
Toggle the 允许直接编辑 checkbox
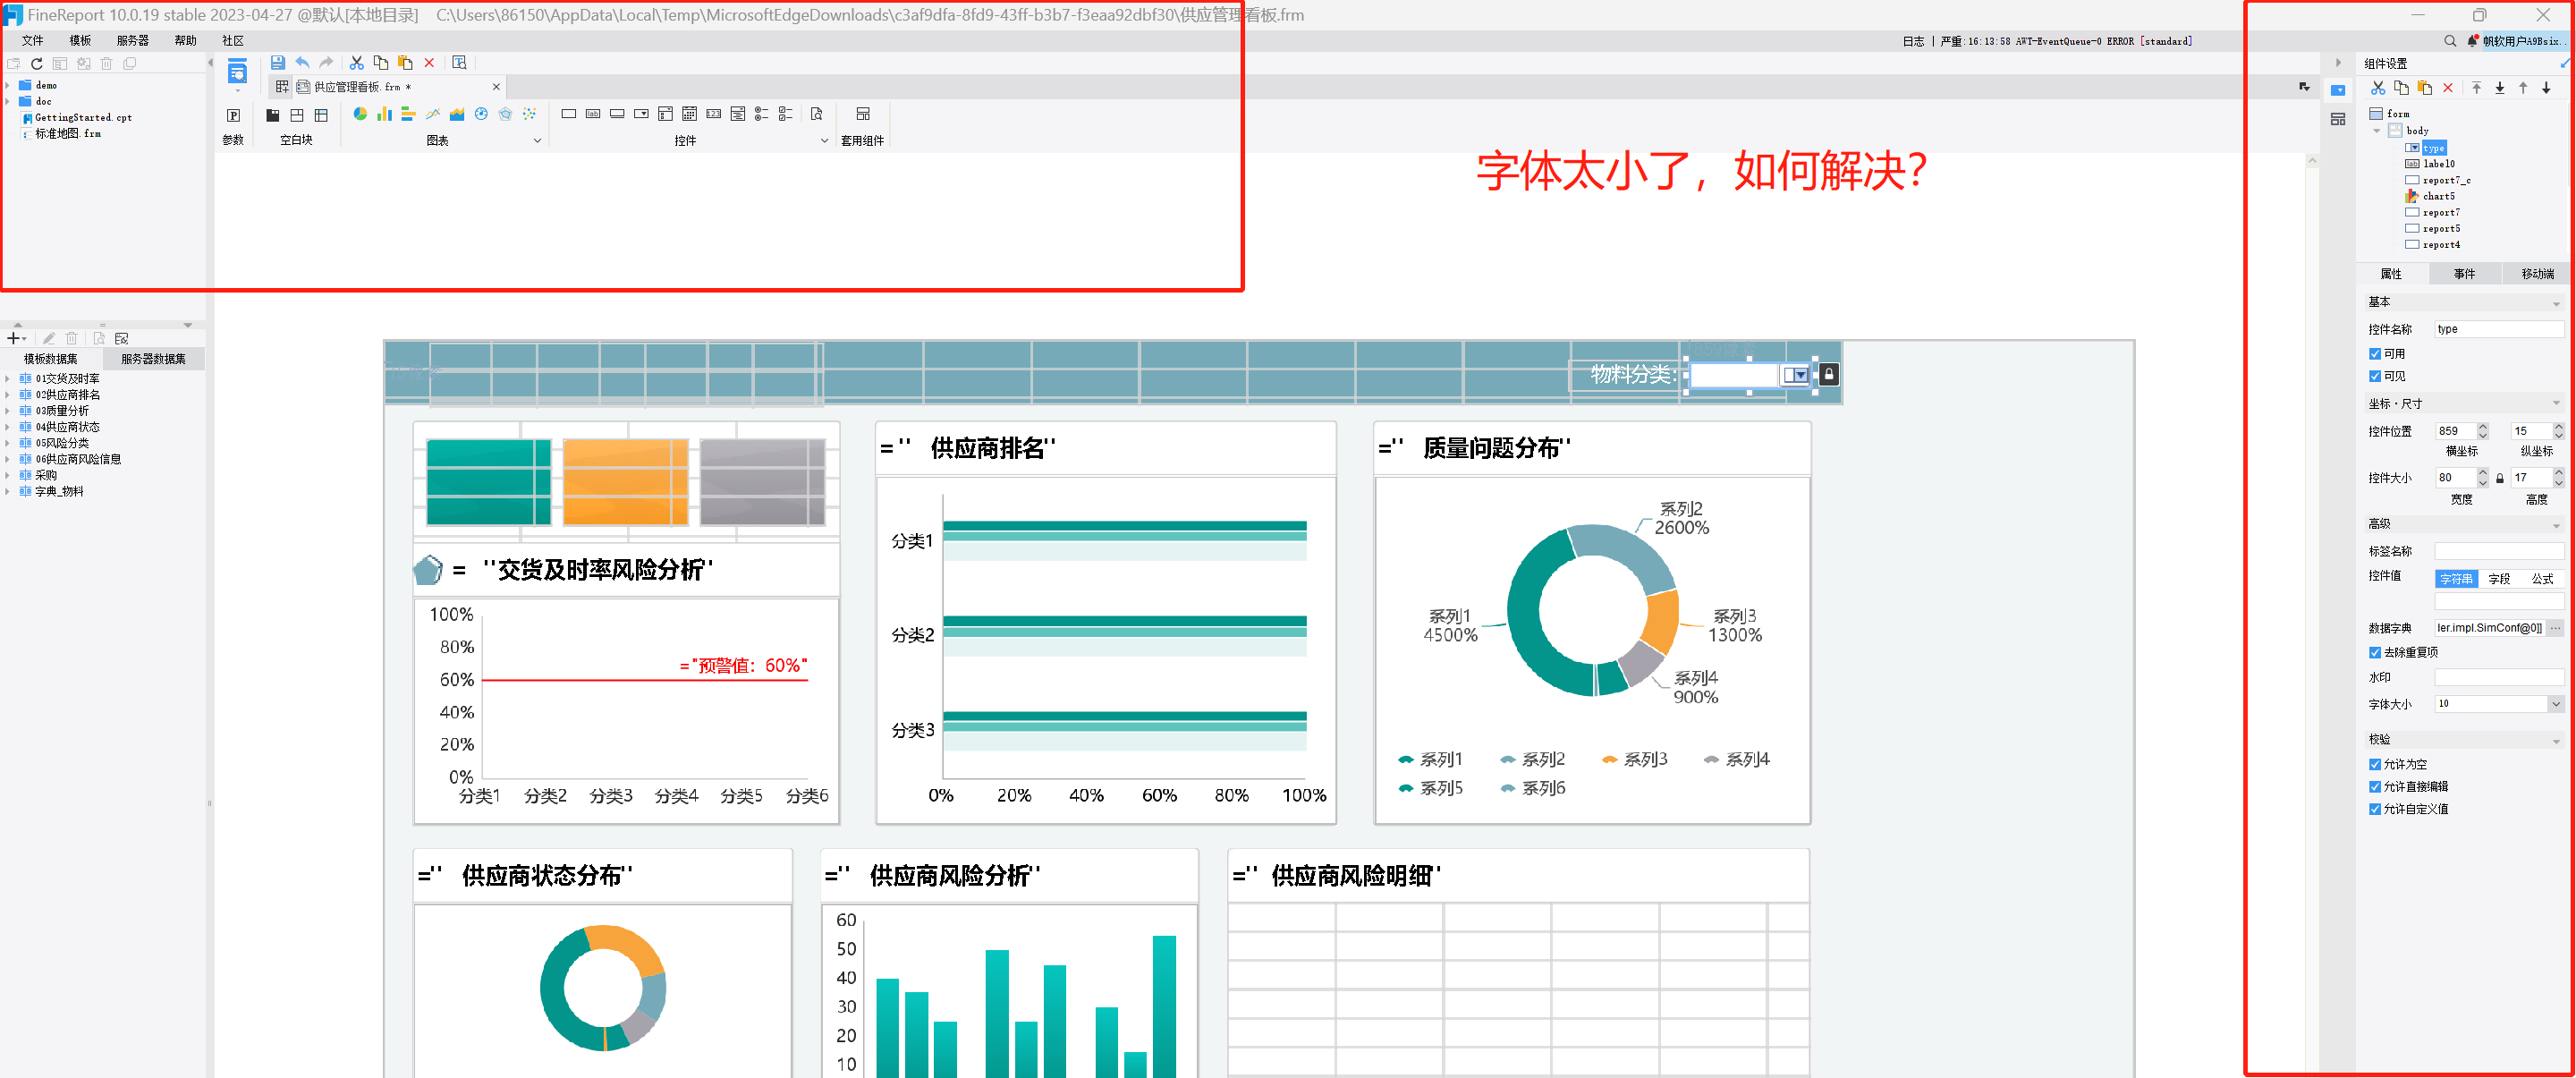click(2375, 787)
